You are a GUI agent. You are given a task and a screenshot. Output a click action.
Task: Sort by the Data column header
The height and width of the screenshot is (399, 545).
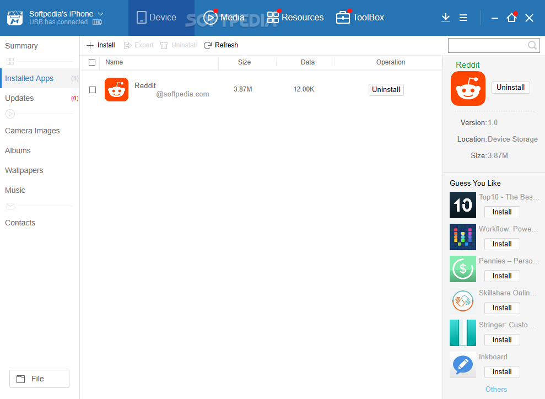[x=307, y=62]
